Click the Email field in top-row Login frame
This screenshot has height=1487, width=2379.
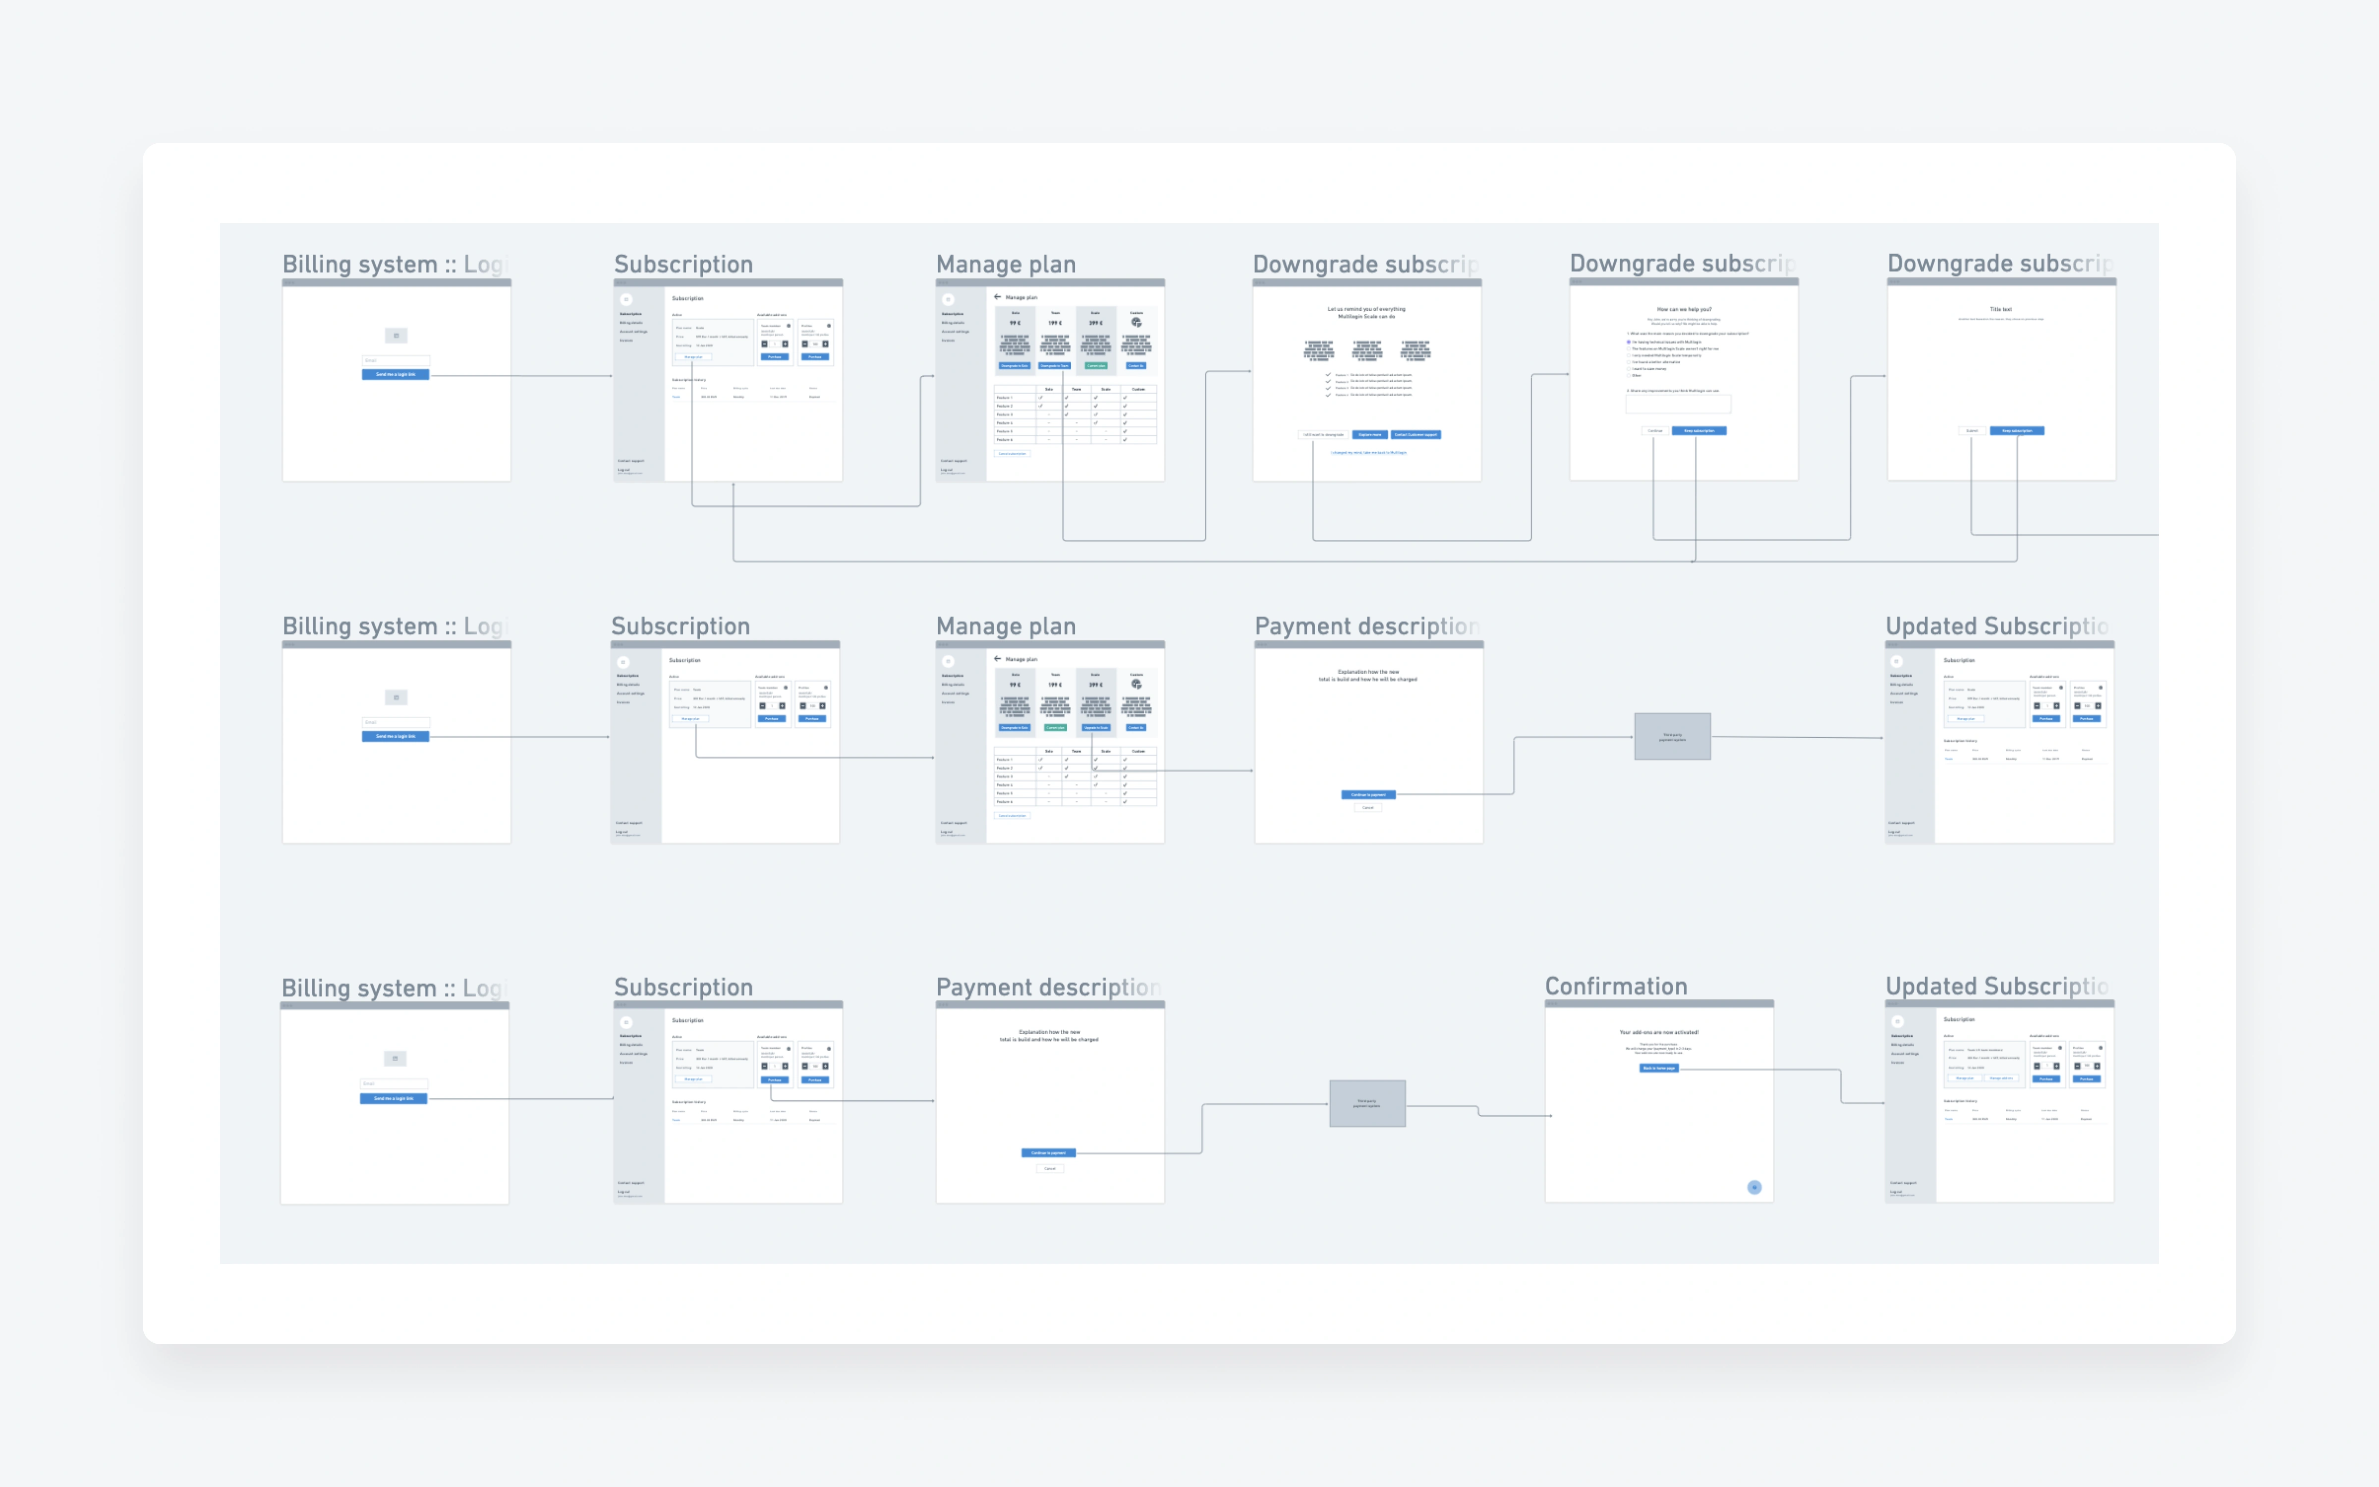pos(396,361)
